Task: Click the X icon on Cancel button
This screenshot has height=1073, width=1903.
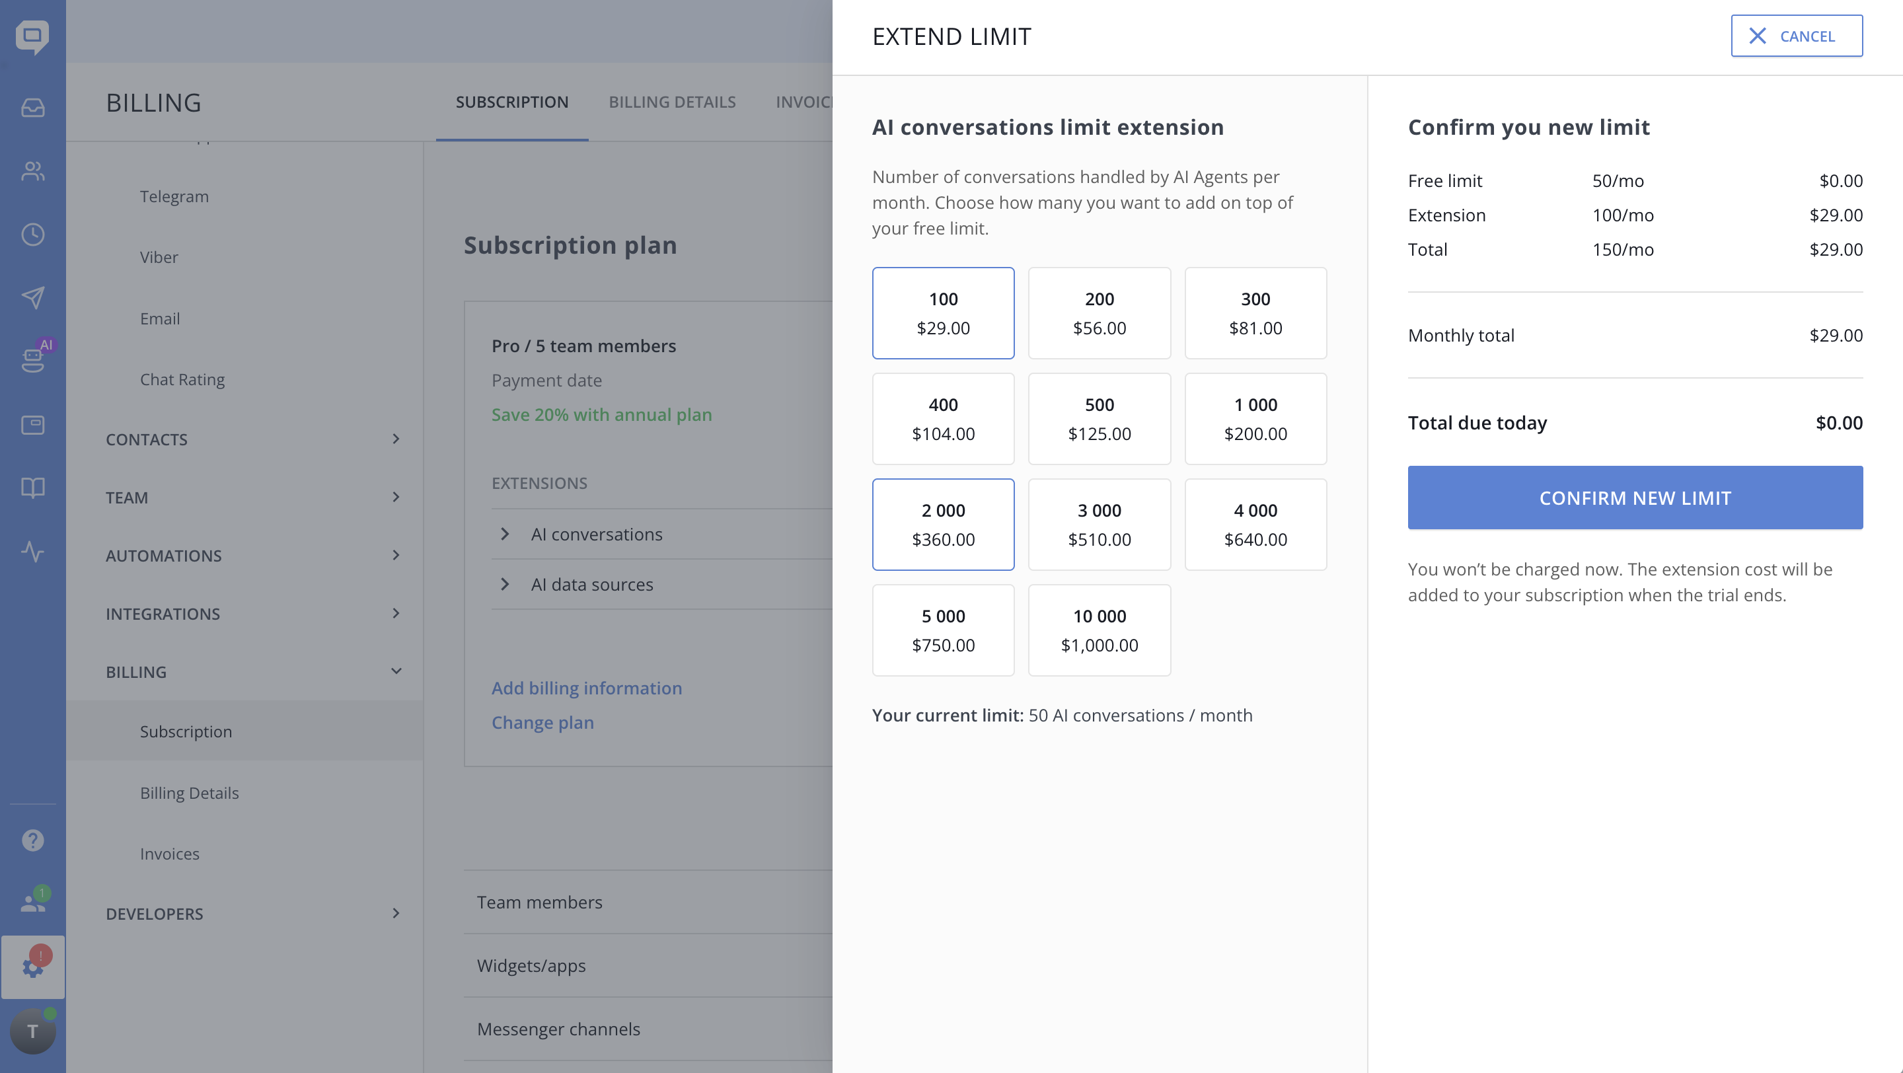Action: tap(1758, 36)
